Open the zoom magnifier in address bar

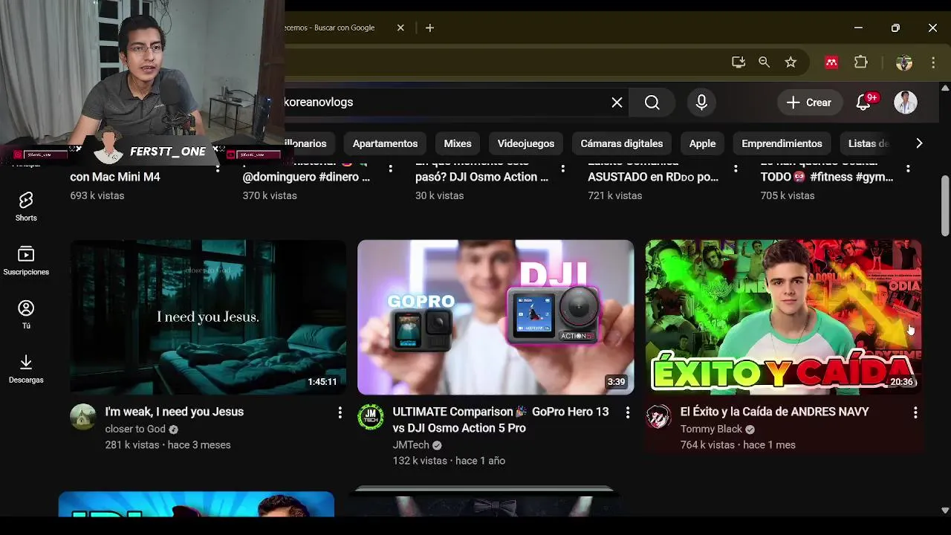[764, 62]
